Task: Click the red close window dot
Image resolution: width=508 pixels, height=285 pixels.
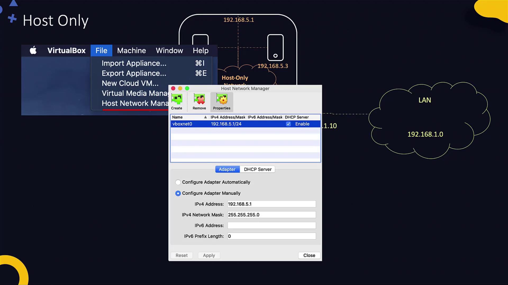Action: [x=173, y=88]
